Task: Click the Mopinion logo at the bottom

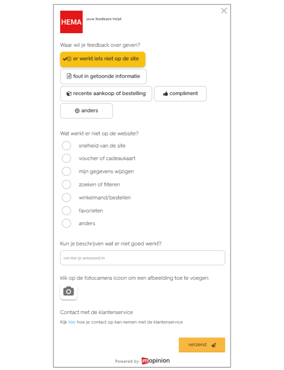Action: (155, 361)
